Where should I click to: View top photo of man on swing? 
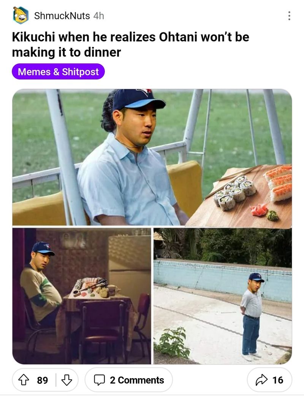[152, 157]
